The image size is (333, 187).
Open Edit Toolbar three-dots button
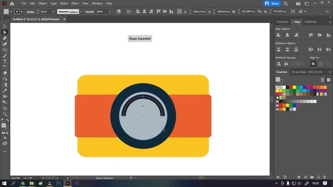tap(5, 151)
